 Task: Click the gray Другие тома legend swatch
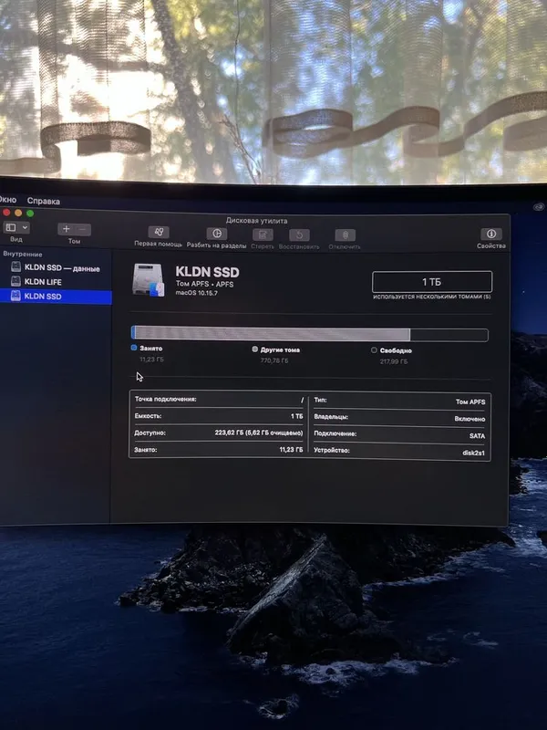point(255,349)
